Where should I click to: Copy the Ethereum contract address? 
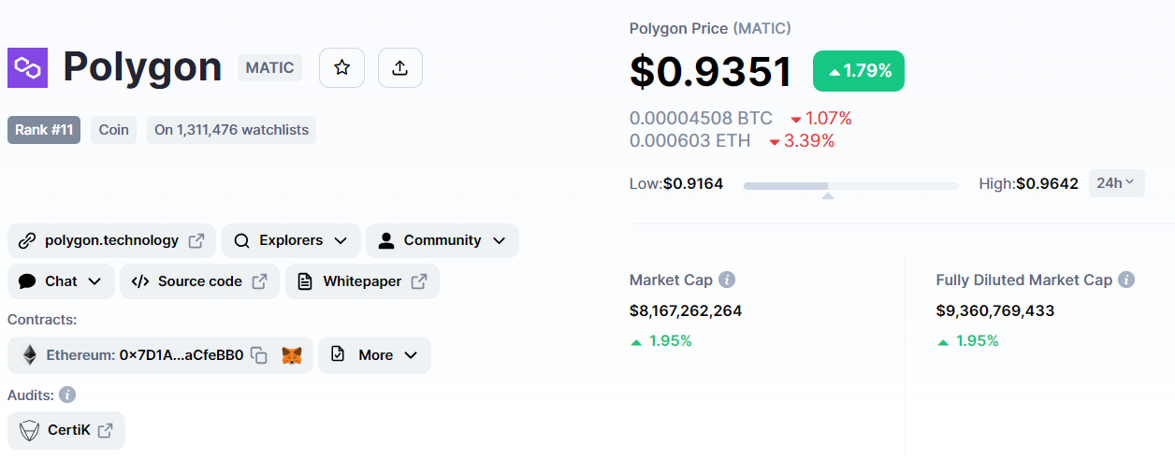pyautogui.click(x=260, y=355)
